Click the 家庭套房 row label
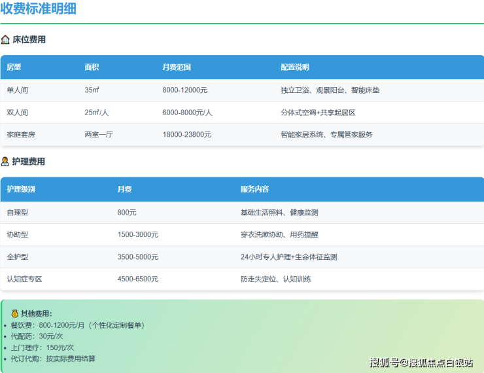 [21, 135]
